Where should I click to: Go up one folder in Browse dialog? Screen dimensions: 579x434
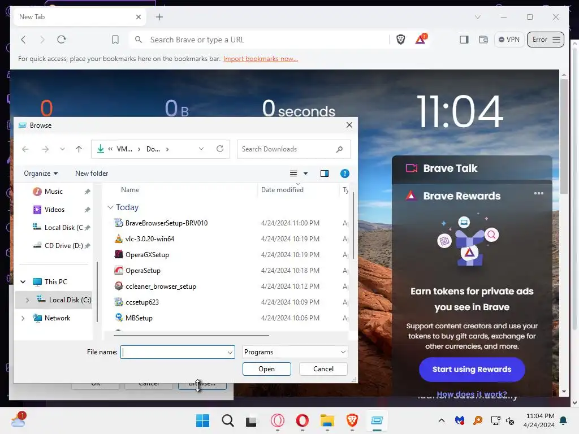click(x=79, y=149)
